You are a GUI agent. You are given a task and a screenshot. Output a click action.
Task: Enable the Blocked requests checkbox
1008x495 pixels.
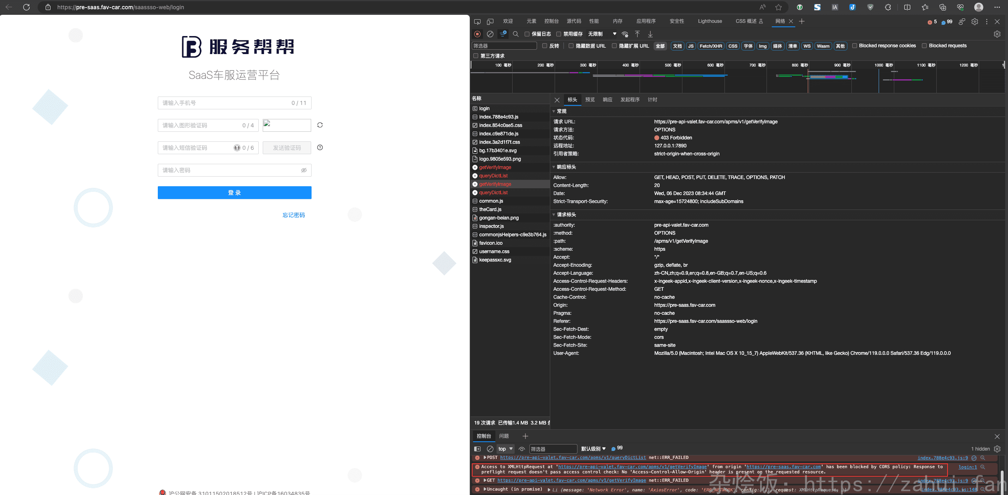click(x=924, y=46)
